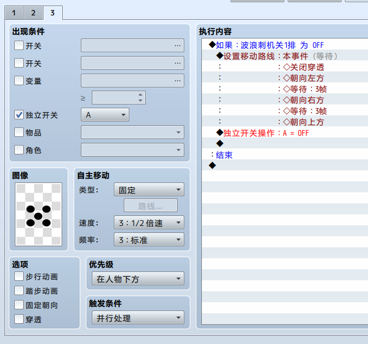Select the 朝向上方 route line
Viewport: 368px width, 344px height.
[x=285, y=121]
